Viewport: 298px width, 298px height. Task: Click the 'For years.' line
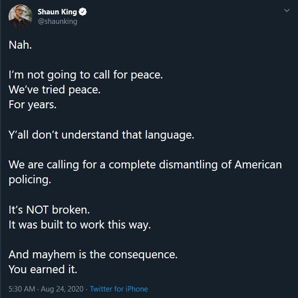pos(32,105)
